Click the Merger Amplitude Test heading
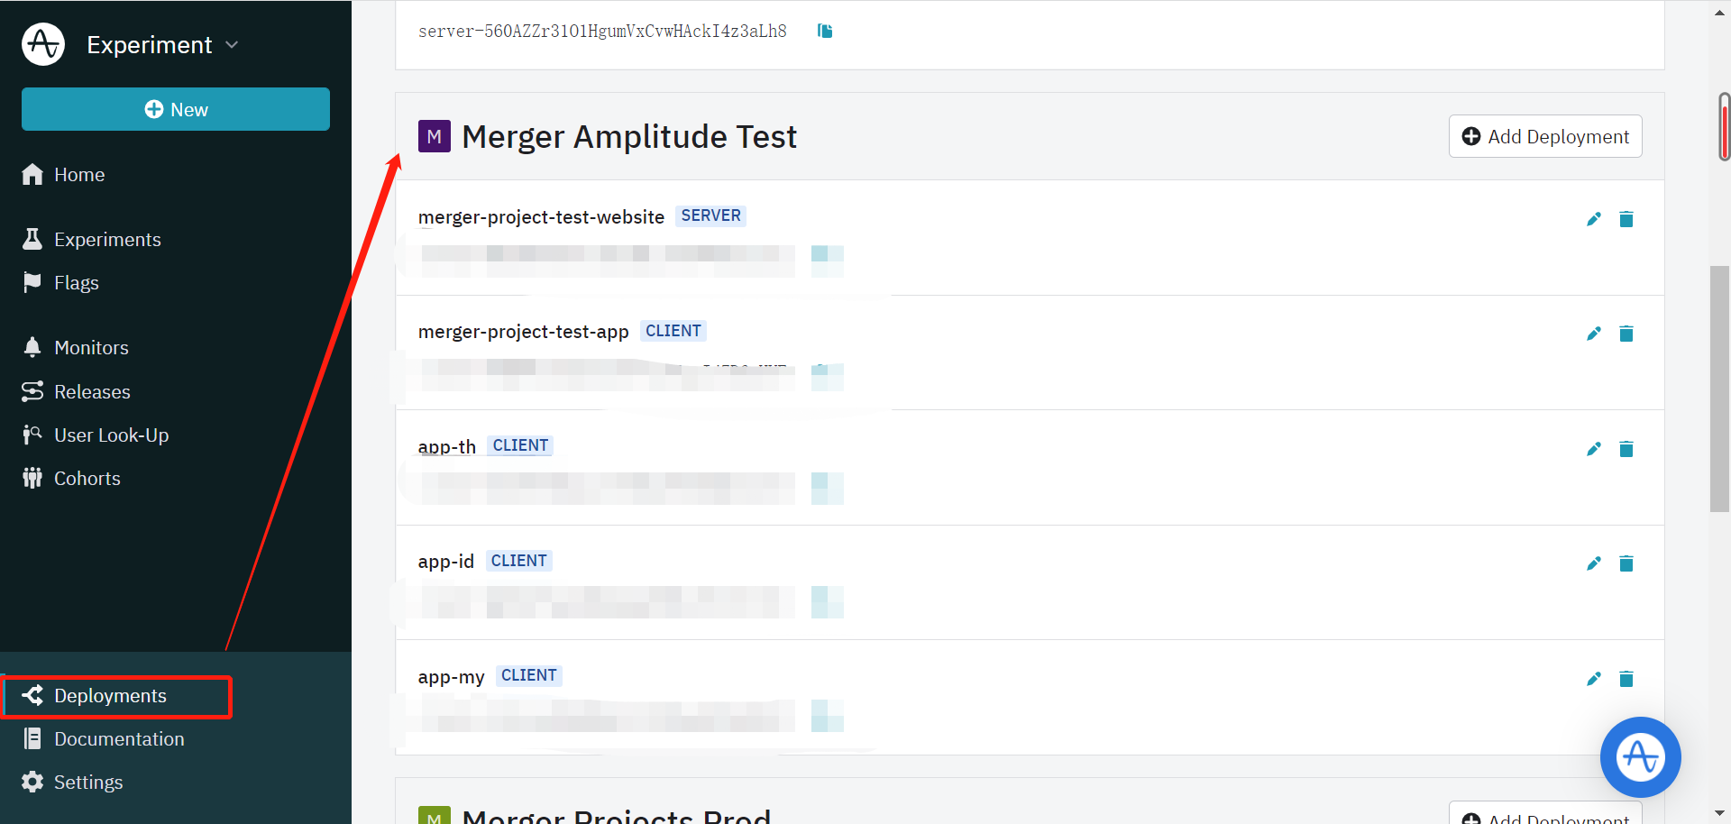This screenshot has width=1731, height=824. (x=629, y=136)
